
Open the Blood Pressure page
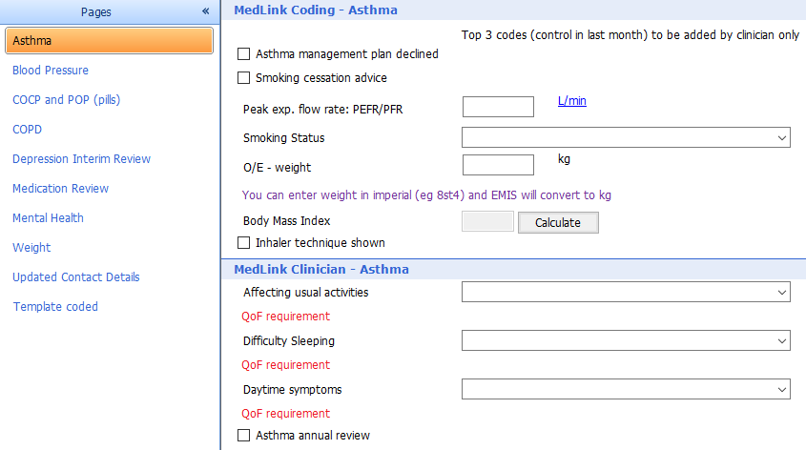click(x=51, y=71)
